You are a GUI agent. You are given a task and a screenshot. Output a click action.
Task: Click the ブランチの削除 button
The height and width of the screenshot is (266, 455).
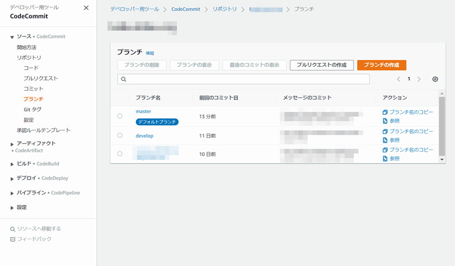(x=142, y=65)
